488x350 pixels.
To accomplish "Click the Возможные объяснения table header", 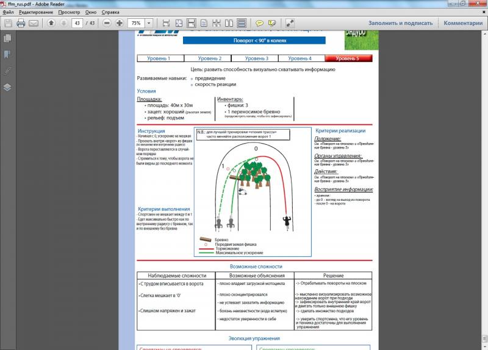I will tap(255, 276).
